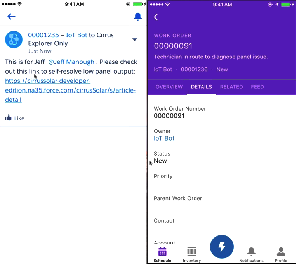Tap the battery icon in purple status bar

tap(286, 4)
